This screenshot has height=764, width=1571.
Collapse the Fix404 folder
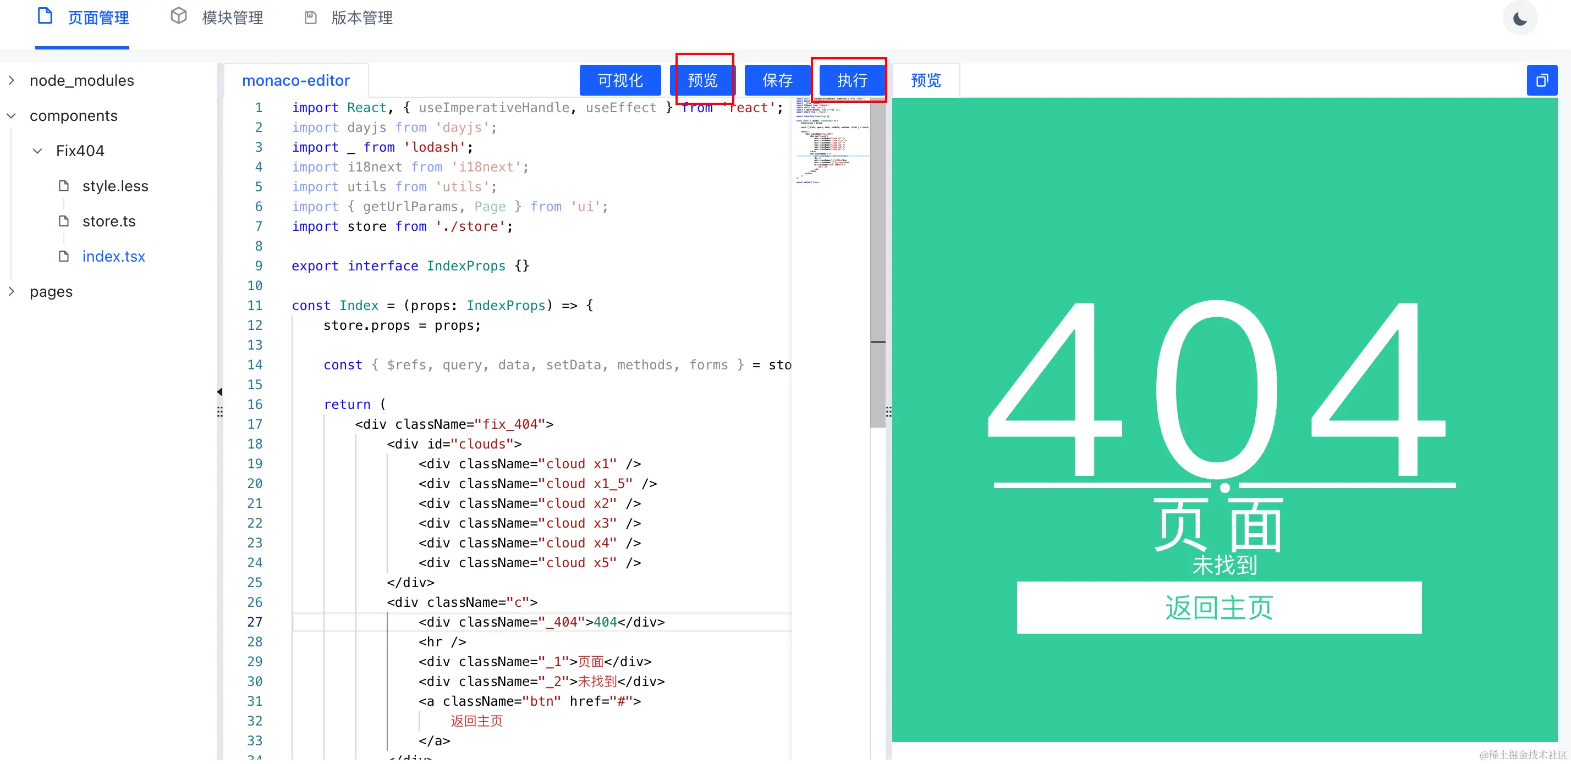(37, 151)
